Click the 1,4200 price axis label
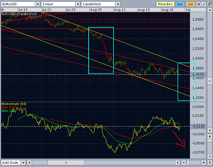Viewport: 213px width, 167px height. point(198,98)
